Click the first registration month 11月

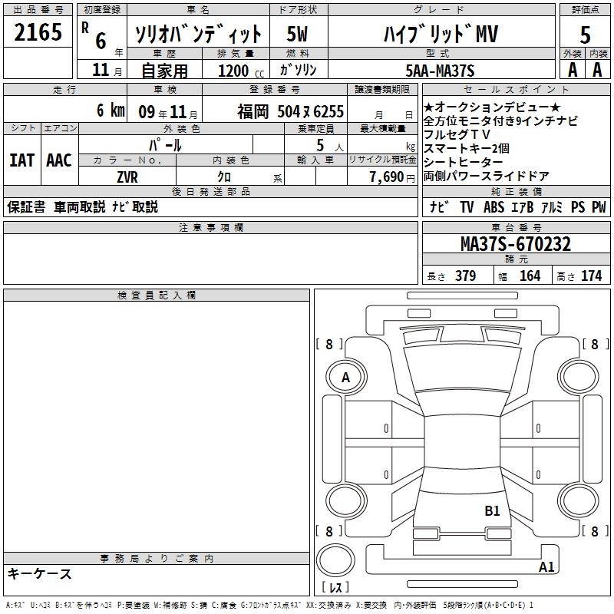coord(107,70)
